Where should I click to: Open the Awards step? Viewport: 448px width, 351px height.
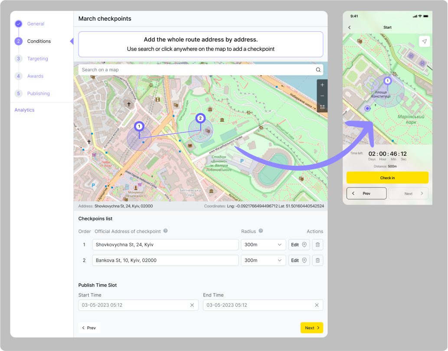click(35, 76)
